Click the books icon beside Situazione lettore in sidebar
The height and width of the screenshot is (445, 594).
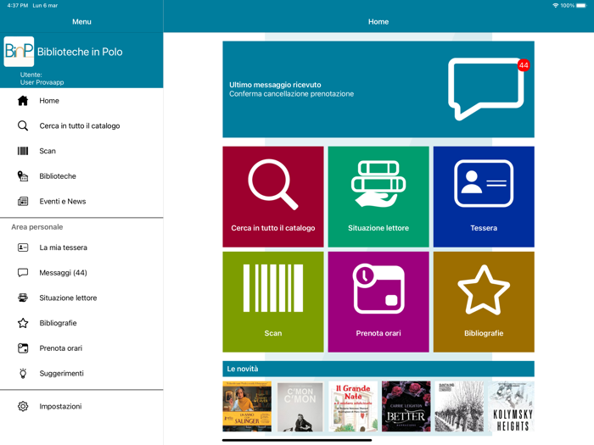pos(23,298)
